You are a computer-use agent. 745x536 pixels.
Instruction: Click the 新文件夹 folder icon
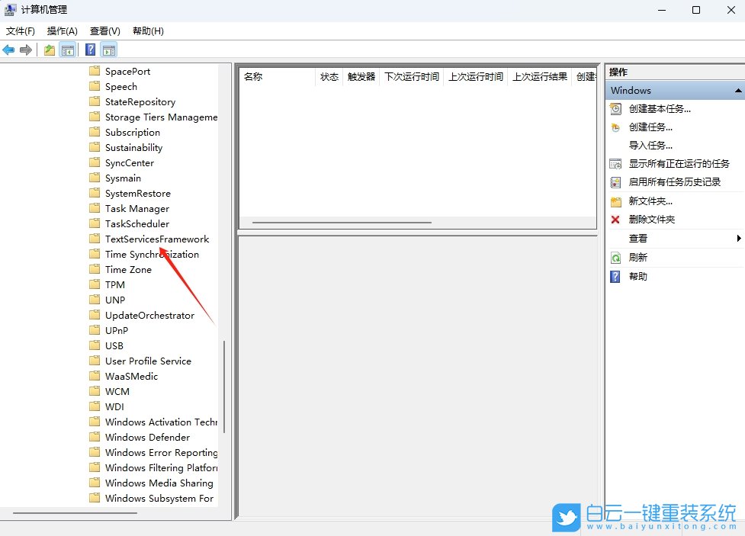[x=615, y=201]
